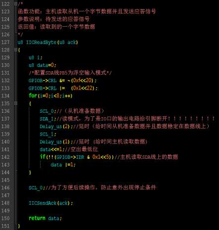Click the closing brace on line 144
This screenshot has width=219, height=230.
click(30, 173)
